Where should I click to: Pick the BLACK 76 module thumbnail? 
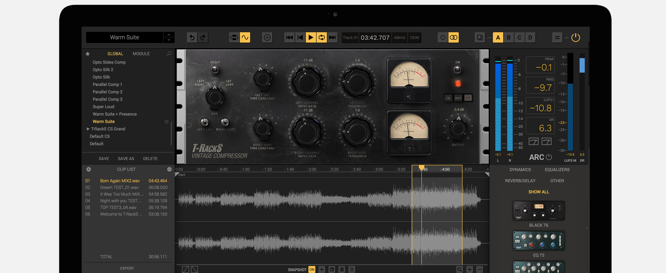[x=538, y=210]
